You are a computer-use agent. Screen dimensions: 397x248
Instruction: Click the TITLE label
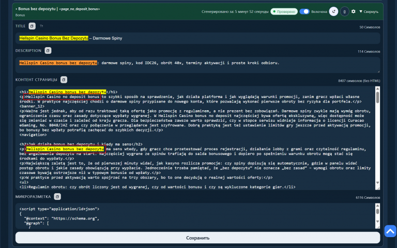[x=21, y=26]
